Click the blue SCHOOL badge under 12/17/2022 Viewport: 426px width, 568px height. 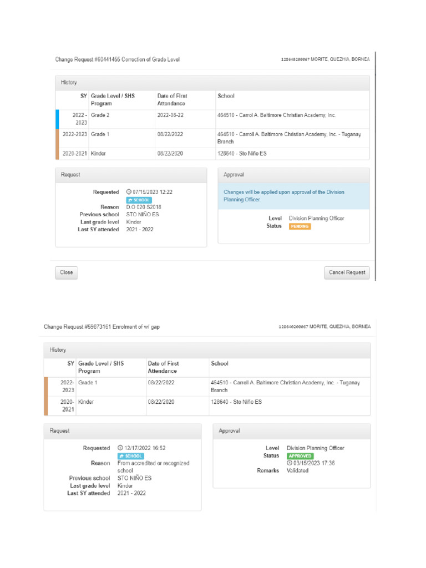tap(130, 456)
